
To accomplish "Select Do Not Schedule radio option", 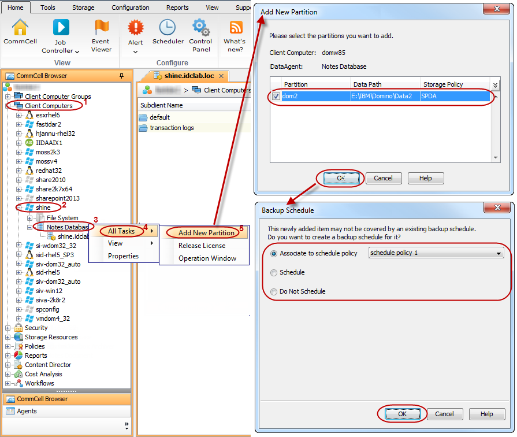I will tap(274, 292).
